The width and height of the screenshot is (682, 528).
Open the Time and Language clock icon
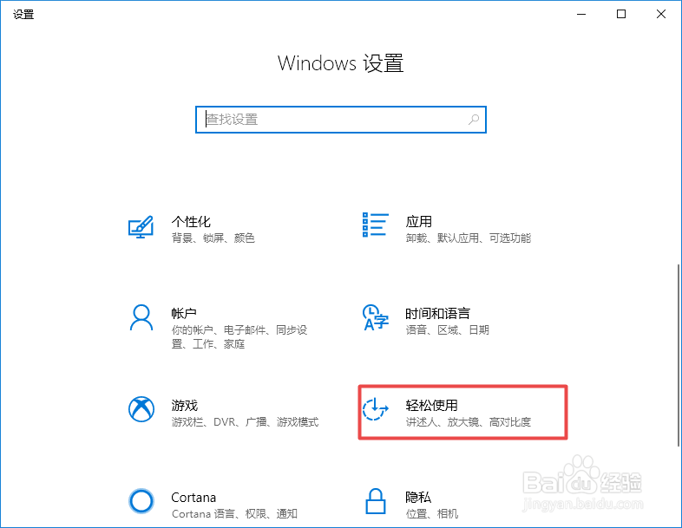coord(376,317)
